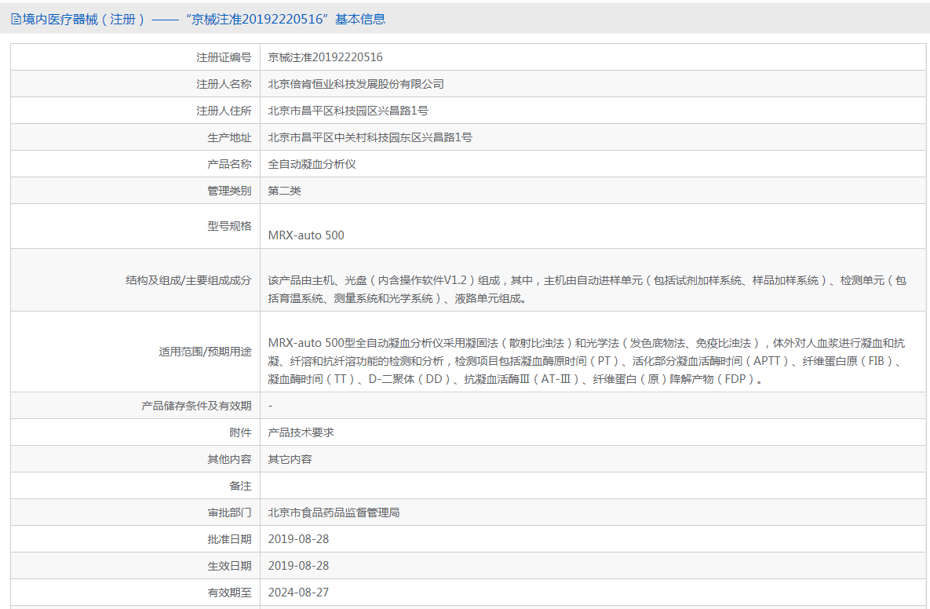Image resolution: width=930 pixels, height=609 pixels.
Task: Click the header title 境内医疗器械（注册）
Action: (84, 19)
